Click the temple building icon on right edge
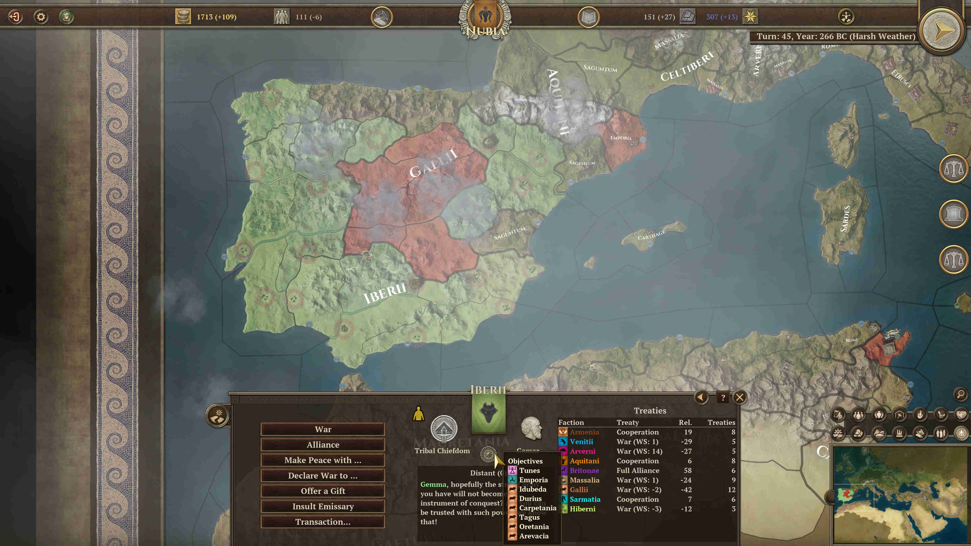 coord(954,214)
